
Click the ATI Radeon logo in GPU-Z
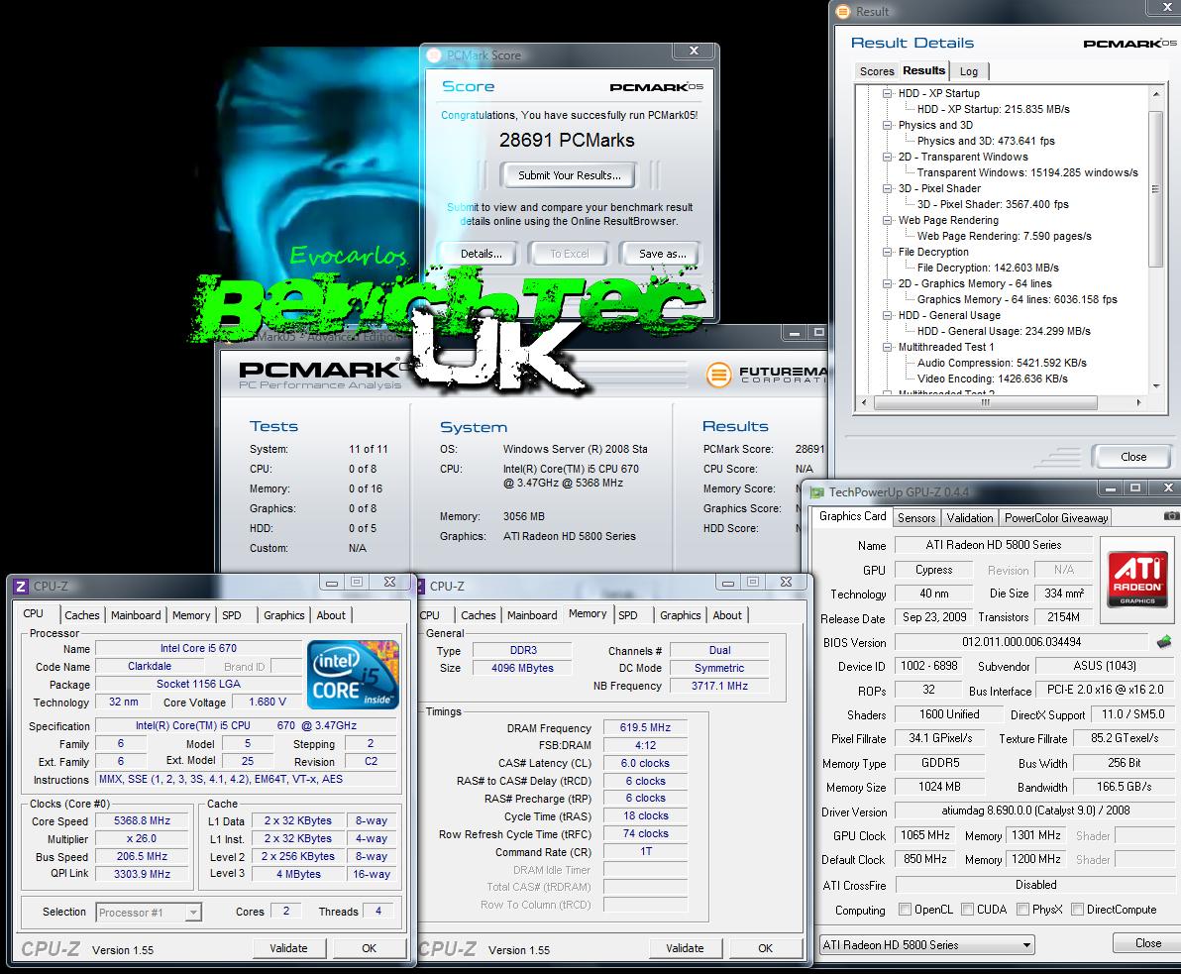pos(1137,580)
